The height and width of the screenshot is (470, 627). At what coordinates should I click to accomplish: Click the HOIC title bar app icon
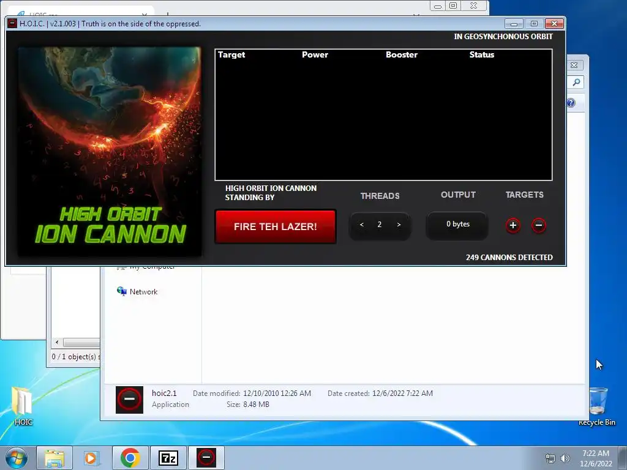(12, 24)
